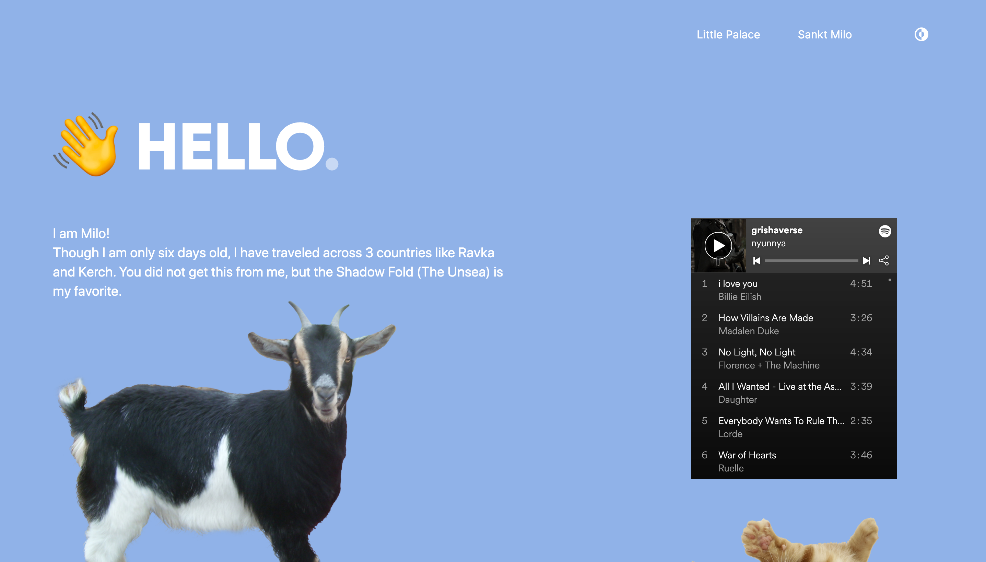Seek along the playback progress bar
The height and width of the screenshot is (562, 986).
pyautogui.click(x=811, y=261)
